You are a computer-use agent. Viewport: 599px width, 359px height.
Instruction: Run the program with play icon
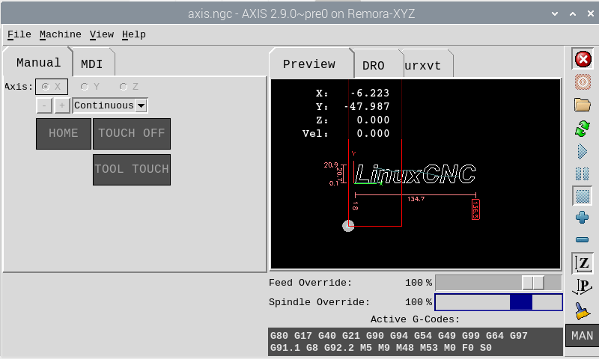coord(583,152)
